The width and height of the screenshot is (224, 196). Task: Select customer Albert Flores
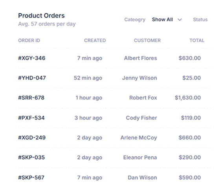tap(140, 58)
